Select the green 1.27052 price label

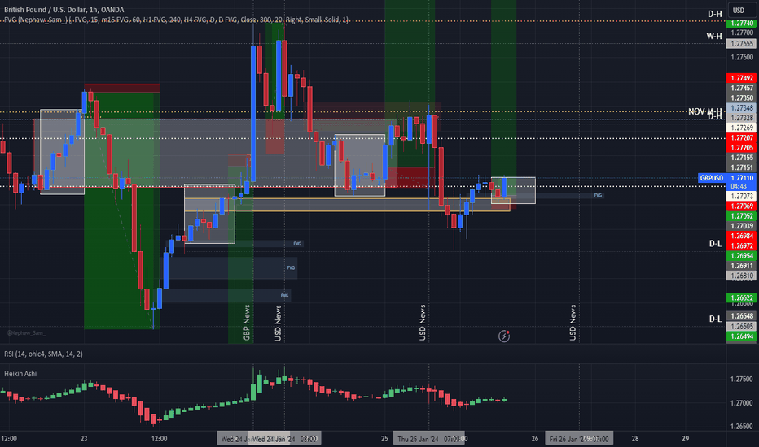pos(742,216)
